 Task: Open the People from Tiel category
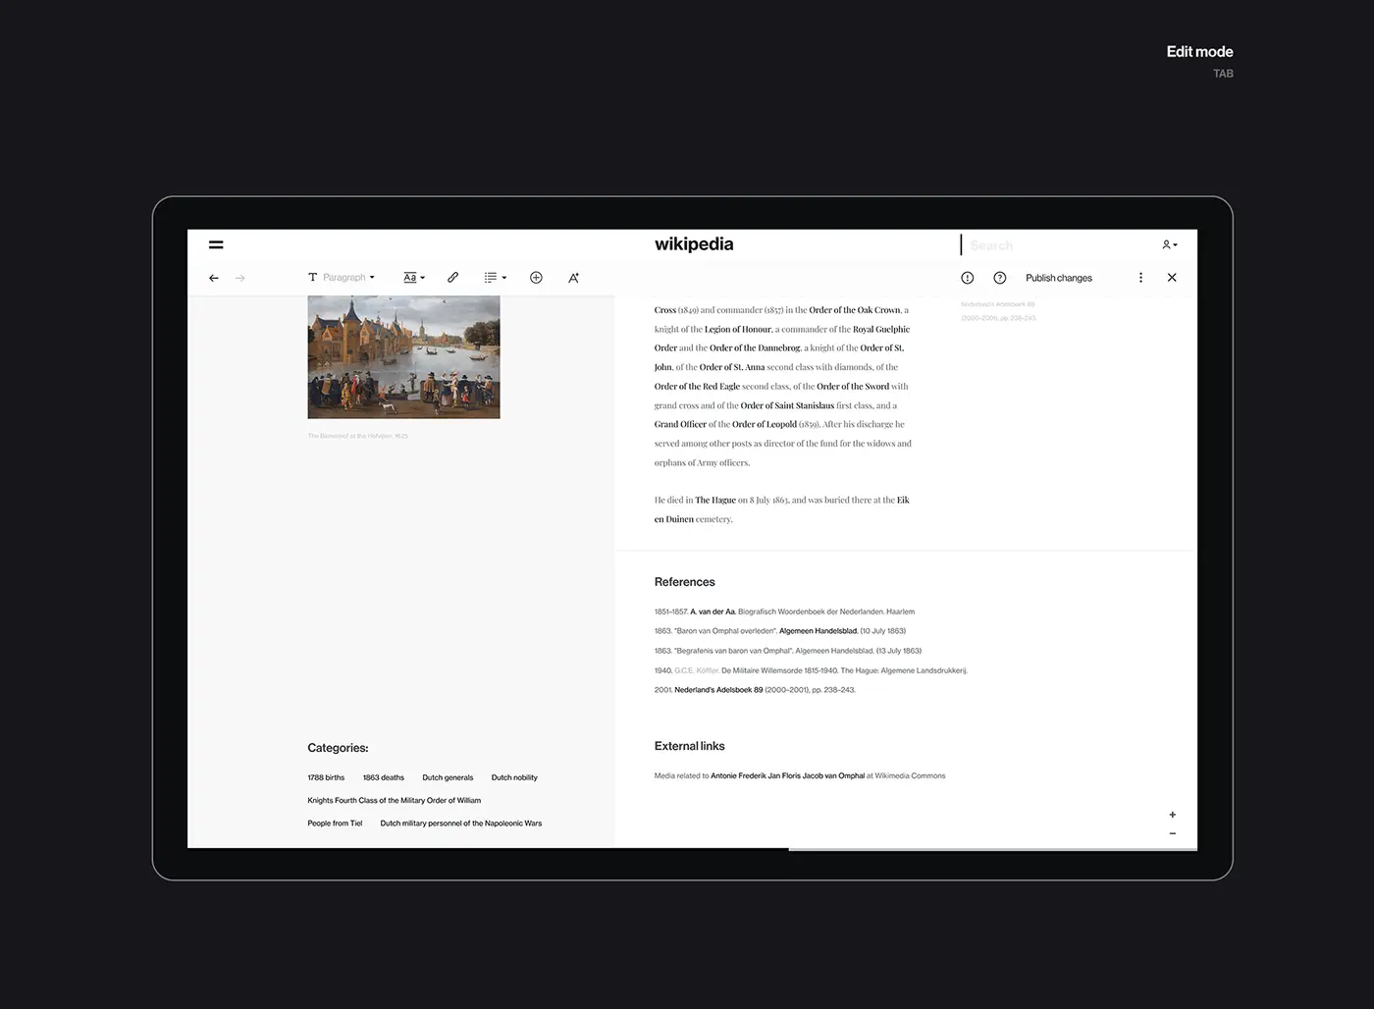click(x=335, y=823)
